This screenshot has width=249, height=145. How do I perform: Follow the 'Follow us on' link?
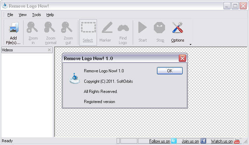pyautogui.click(x=159, y=141)
